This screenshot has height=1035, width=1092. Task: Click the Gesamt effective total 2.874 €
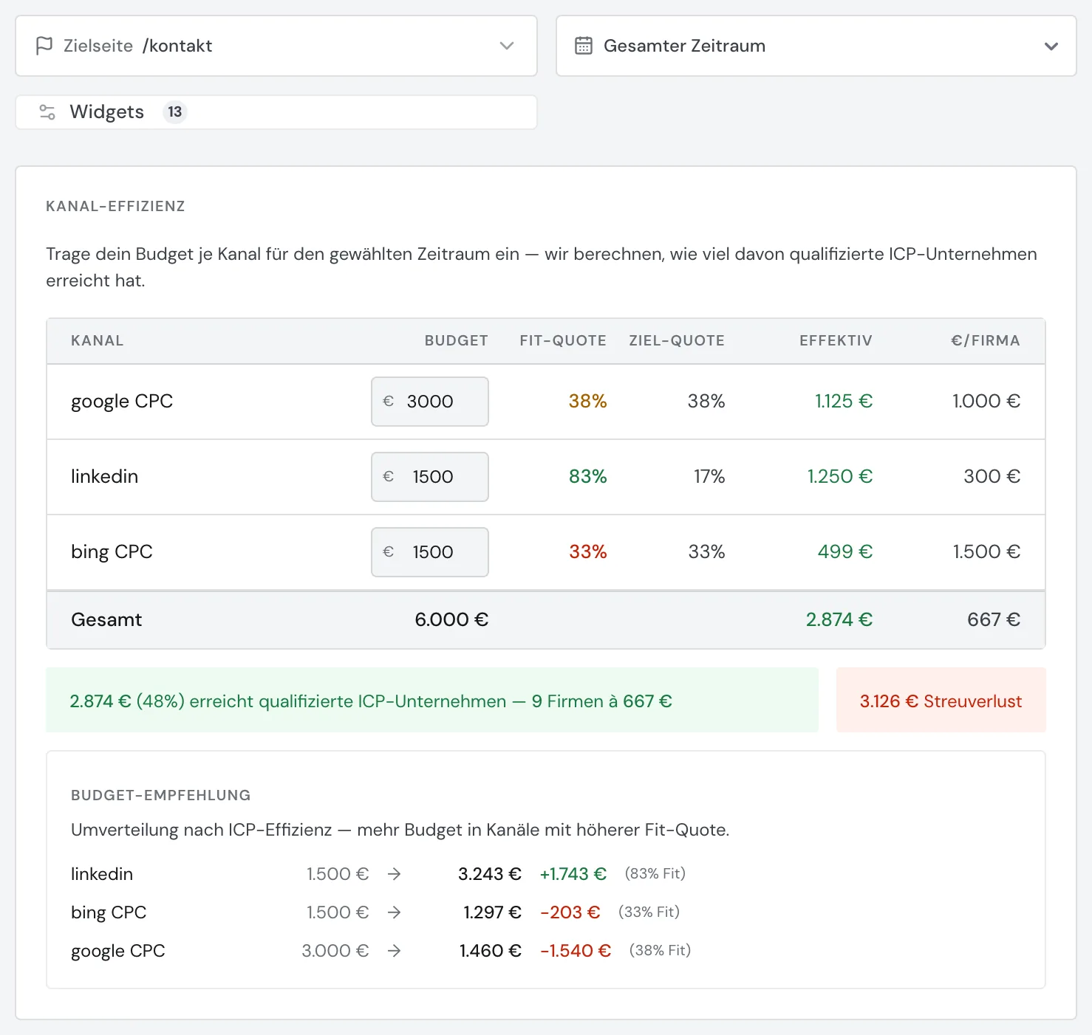(x=839, y=620)
